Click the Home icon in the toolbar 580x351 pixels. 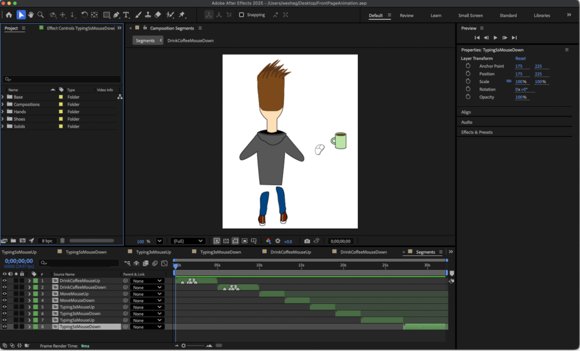9,15
